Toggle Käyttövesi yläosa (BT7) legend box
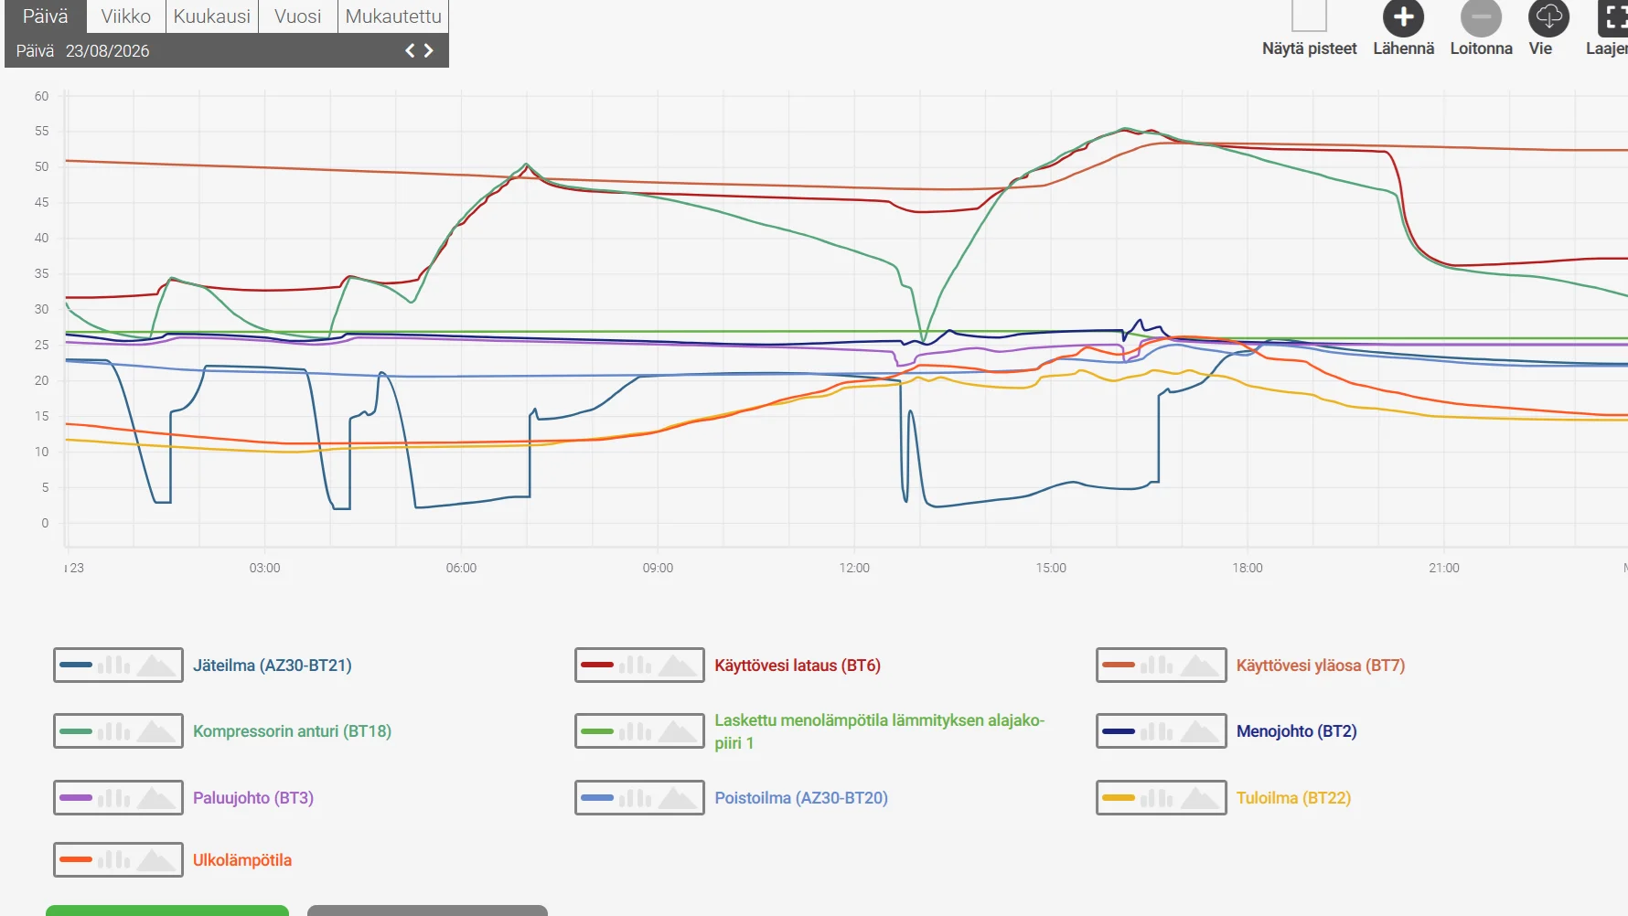Screen dimensions: 1628x916 click(1161, 666)
